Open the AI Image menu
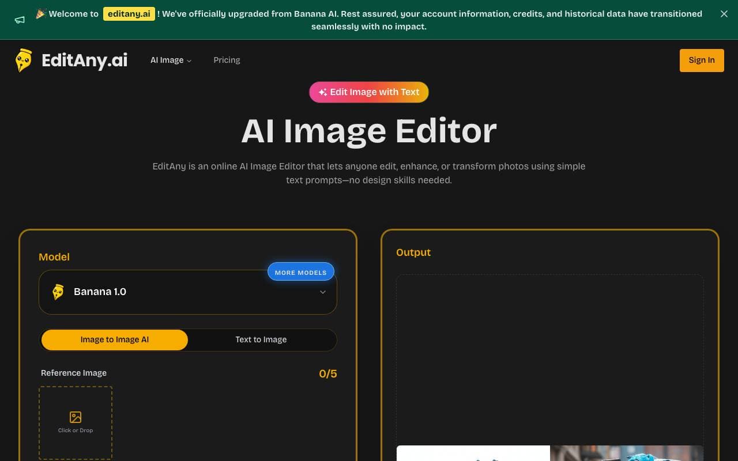738x461 pixels. [171, 60]
